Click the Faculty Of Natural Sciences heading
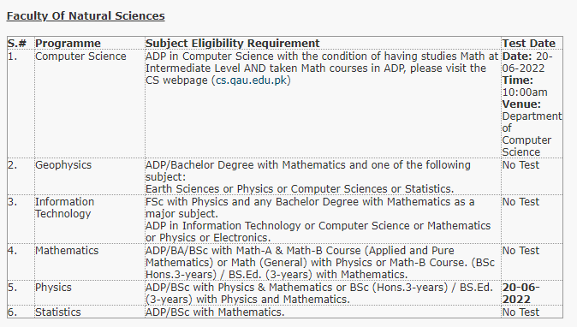This screenshot has width=577, height=327. tap(86, 15)
